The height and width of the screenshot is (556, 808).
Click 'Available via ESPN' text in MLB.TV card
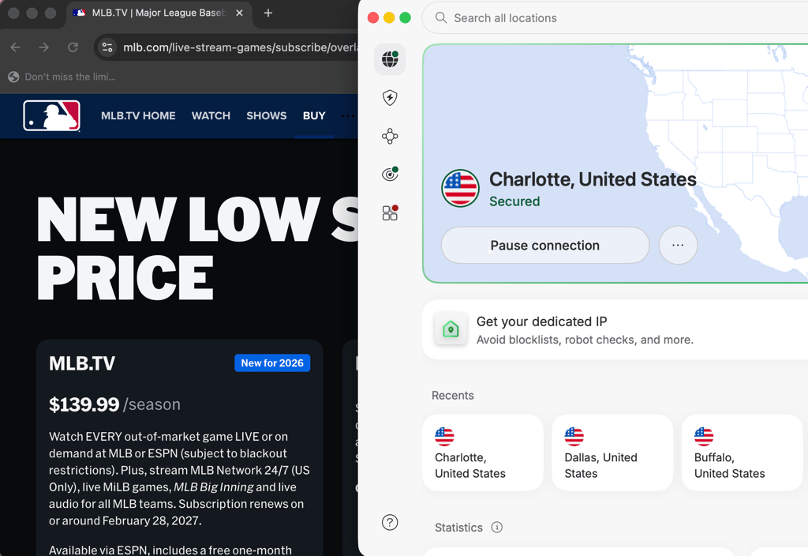point(97,550)
